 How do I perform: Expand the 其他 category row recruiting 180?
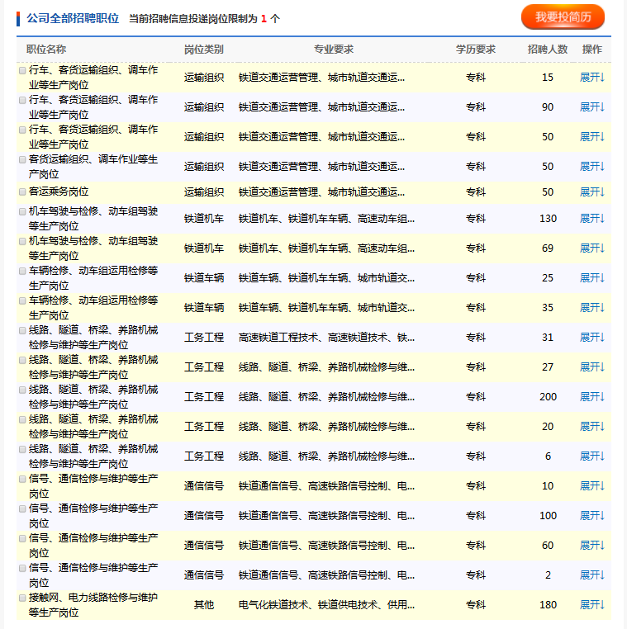pos(592,605)
